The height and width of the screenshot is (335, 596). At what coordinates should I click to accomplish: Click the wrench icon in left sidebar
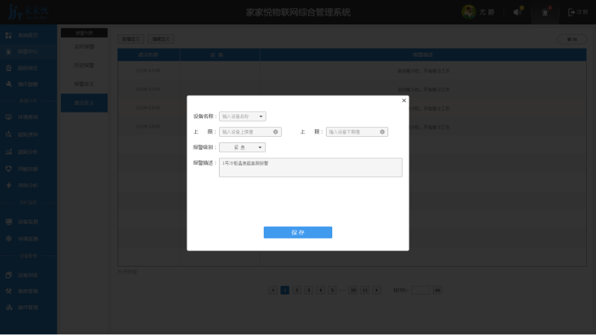(x=8, y=84)
